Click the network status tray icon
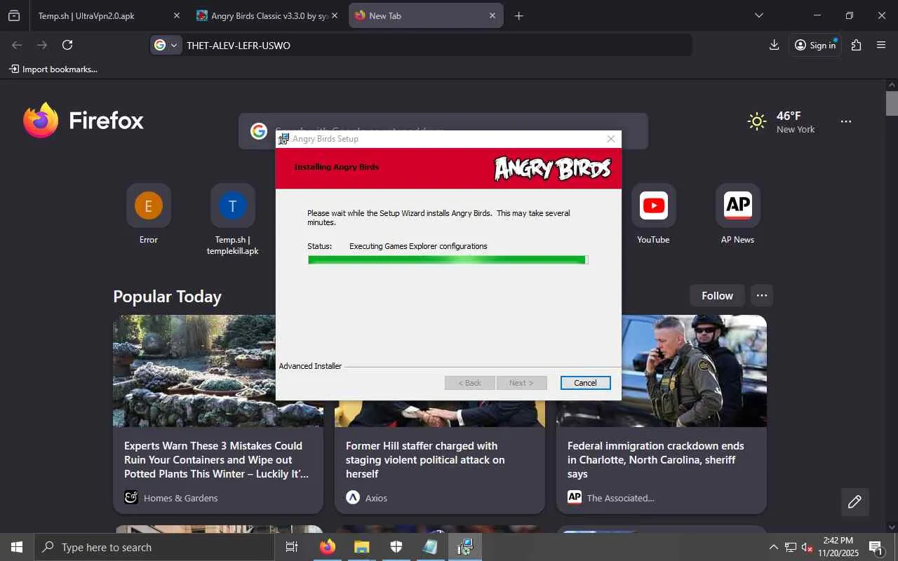Image resolution: width=898 pixels, height=561 pixels. (791, 547)
